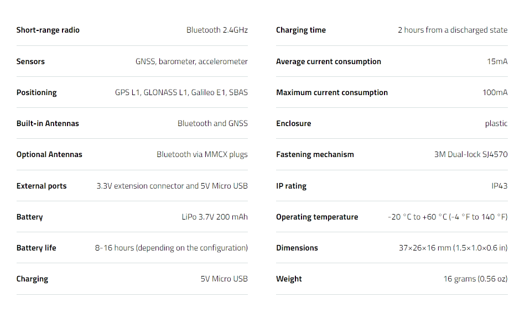Click the 100mA maximum current value
Image resolution: width=530 pixels, height=313 pixels.
click(495, 92)
